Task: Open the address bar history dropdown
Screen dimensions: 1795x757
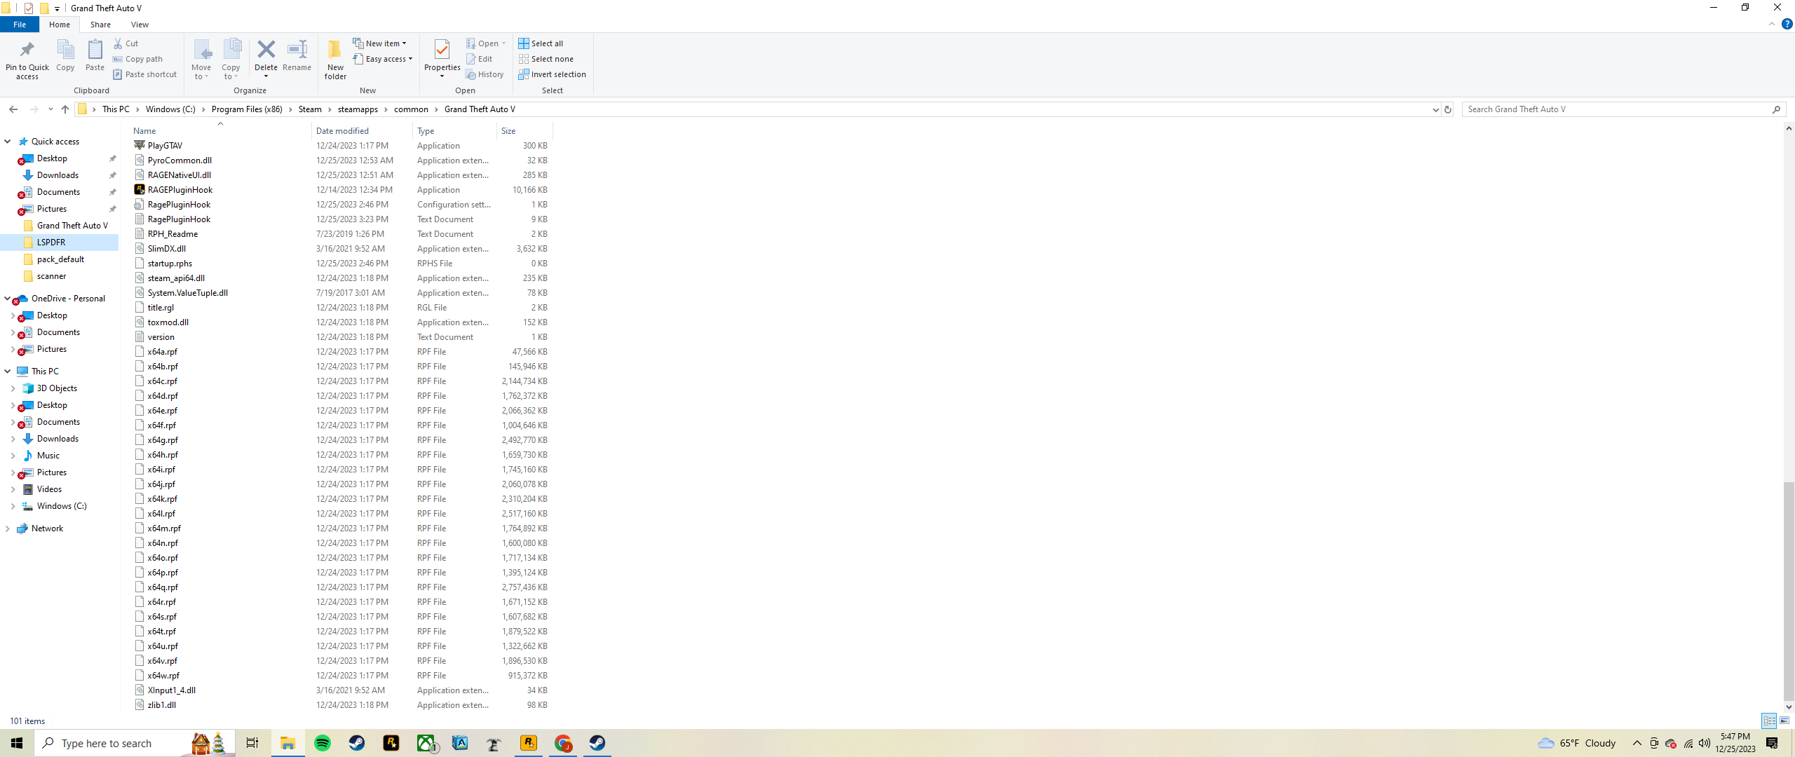Action: pos(1435,109)
